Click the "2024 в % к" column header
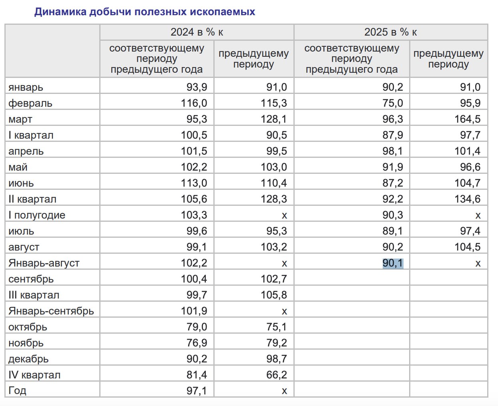The image size is (498, 406). [x=197, y=32]
